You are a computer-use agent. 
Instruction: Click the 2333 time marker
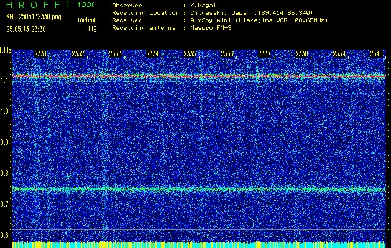click(115, 54)
